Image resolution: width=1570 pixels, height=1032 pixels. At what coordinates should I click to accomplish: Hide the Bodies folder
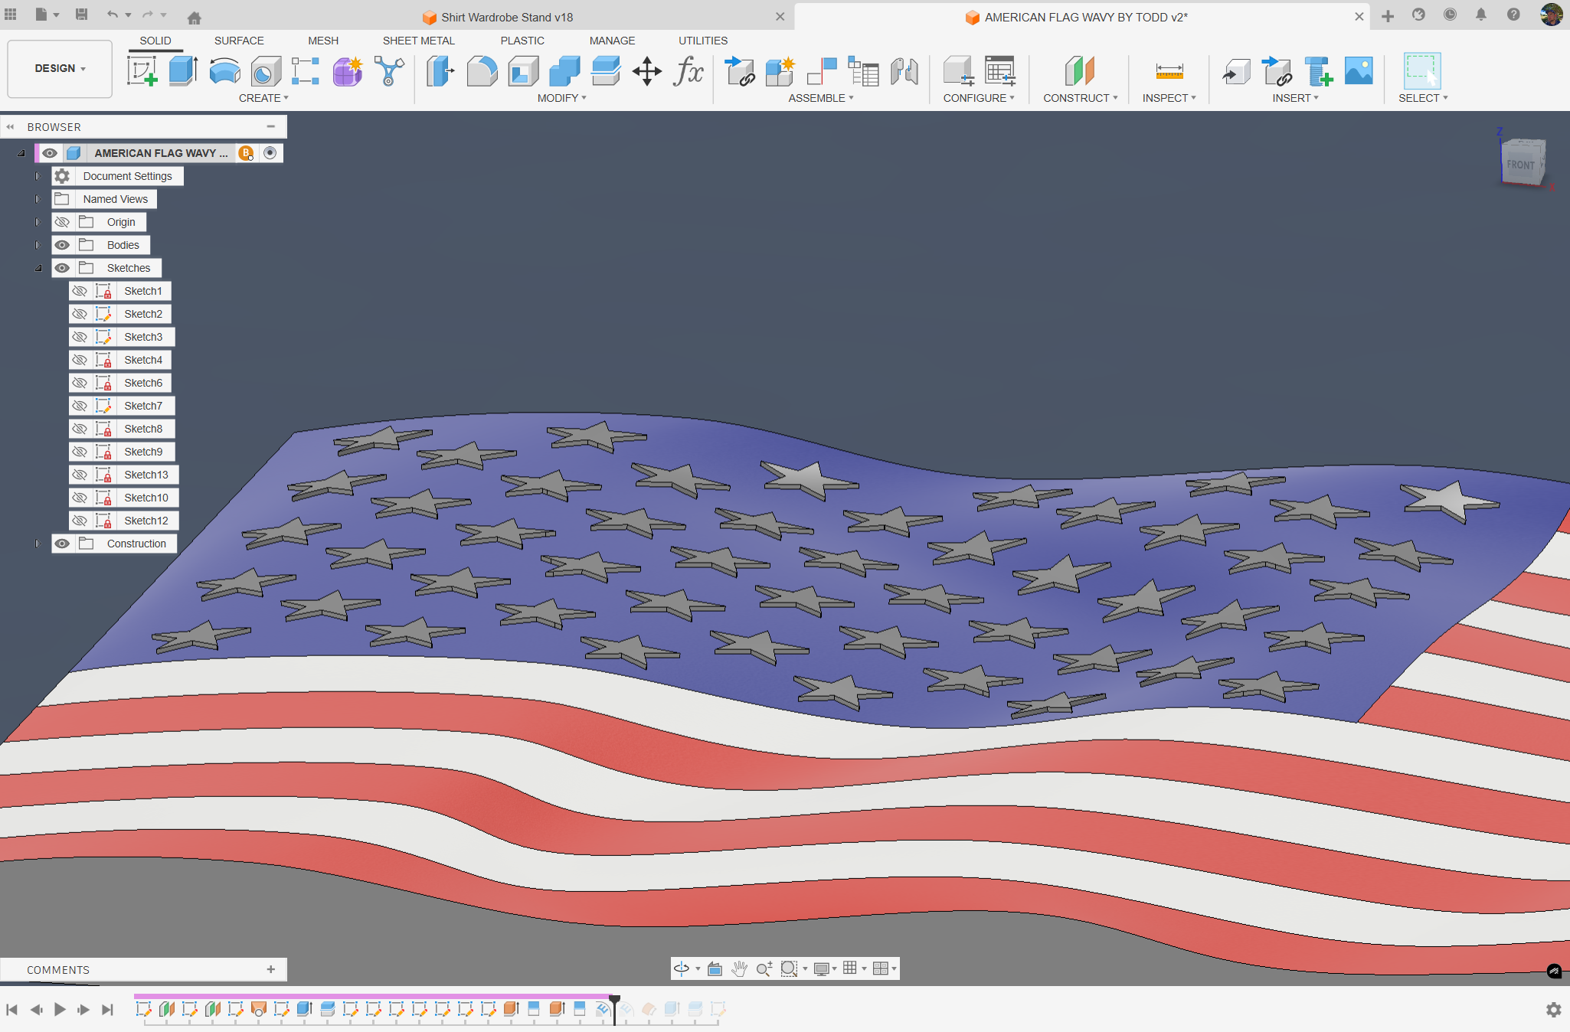pos(62,245)
